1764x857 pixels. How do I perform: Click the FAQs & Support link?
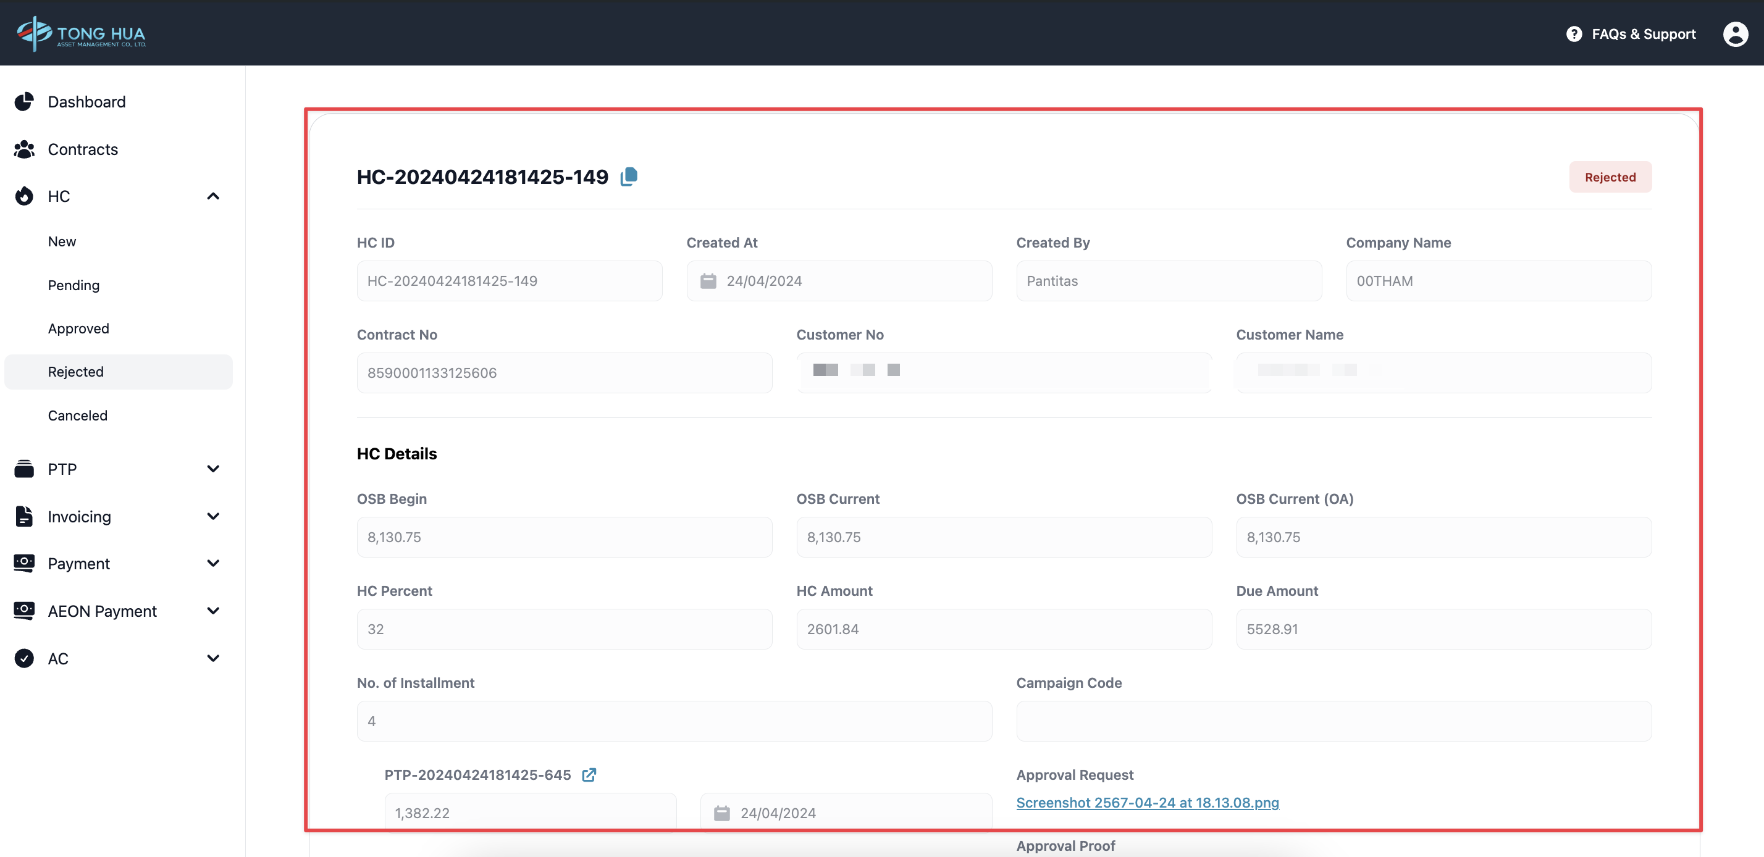[x=1643, y=33]
